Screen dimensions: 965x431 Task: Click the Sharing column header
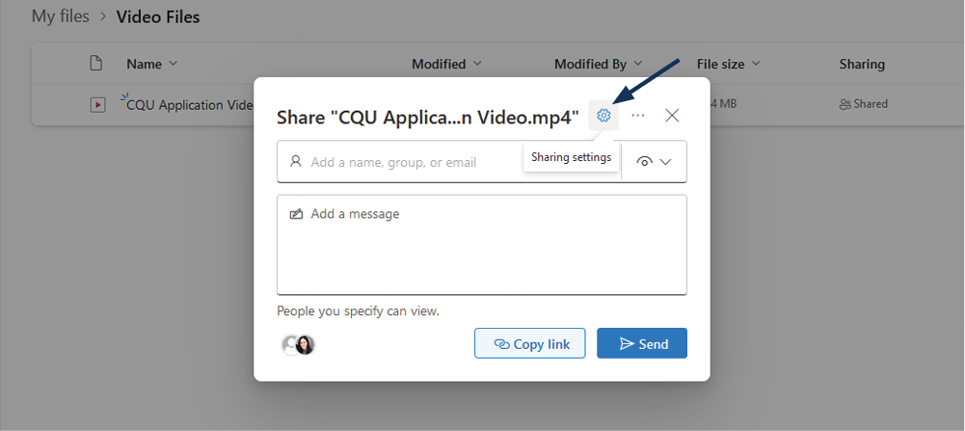(x=861, y=65)
